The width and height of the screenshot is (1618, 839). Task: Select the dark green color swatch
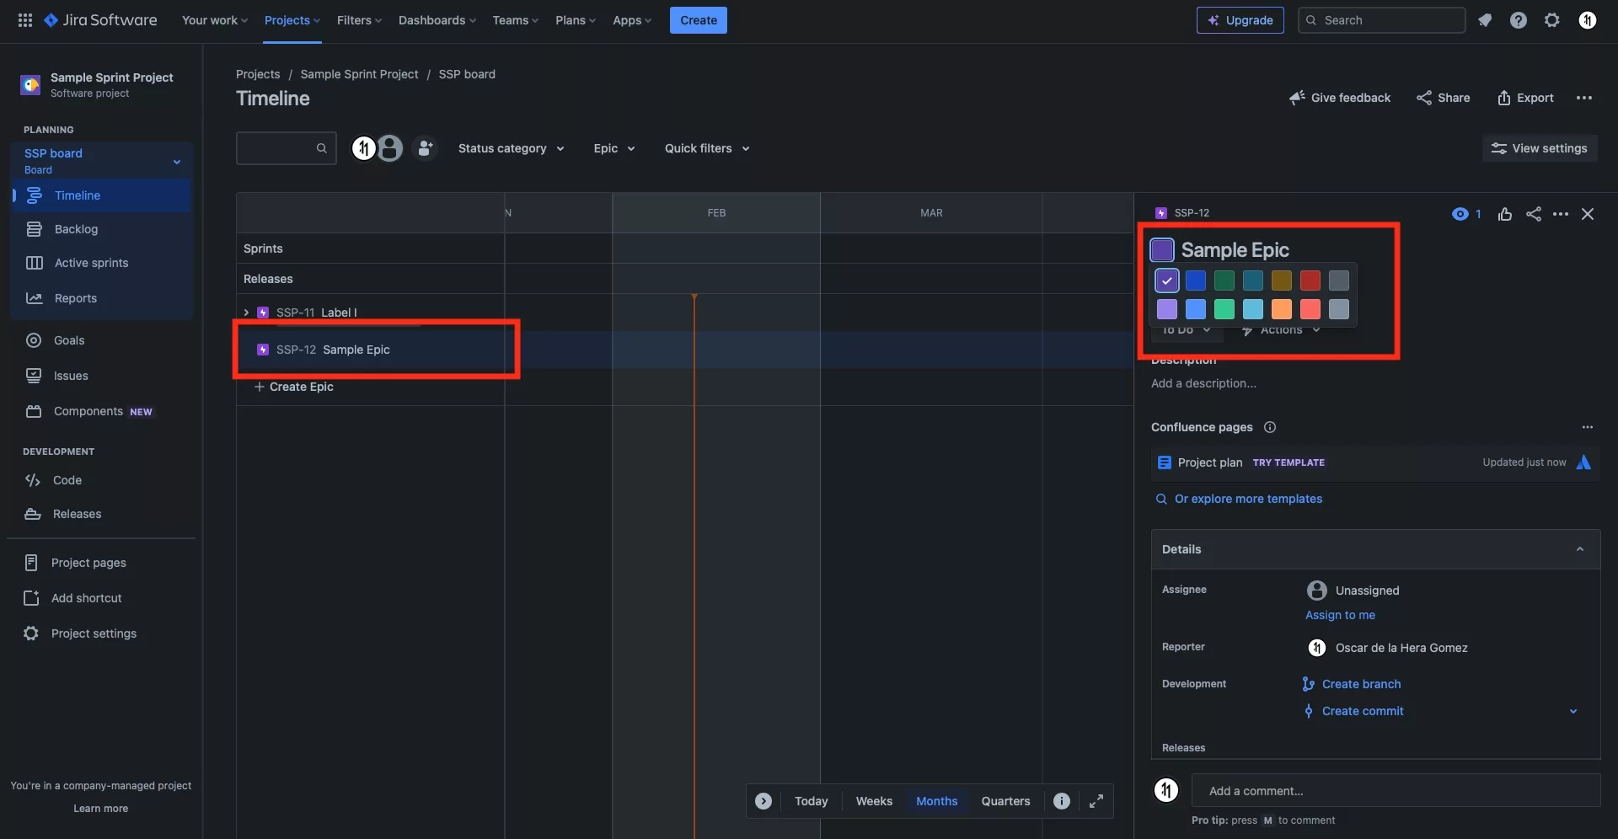(1224, 281)
